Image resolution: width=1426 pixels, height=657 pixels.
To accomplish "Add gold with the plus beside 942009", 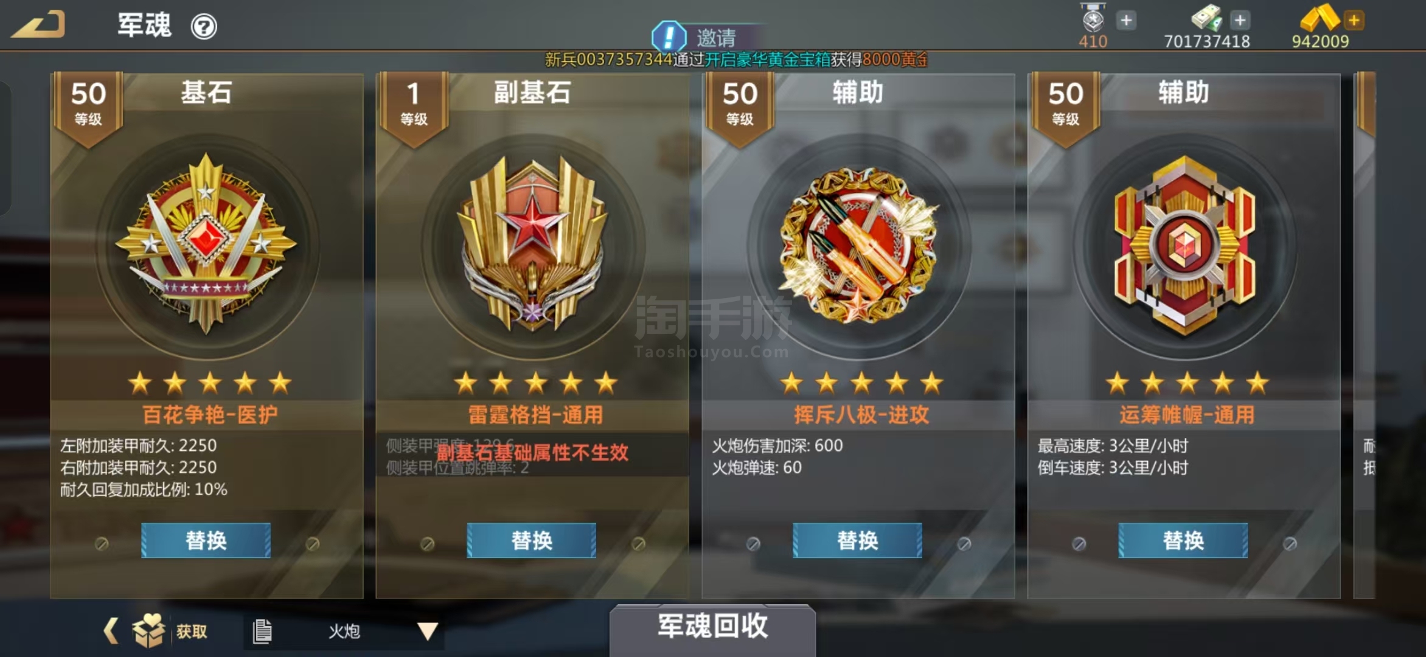I will coord(1354,21).
